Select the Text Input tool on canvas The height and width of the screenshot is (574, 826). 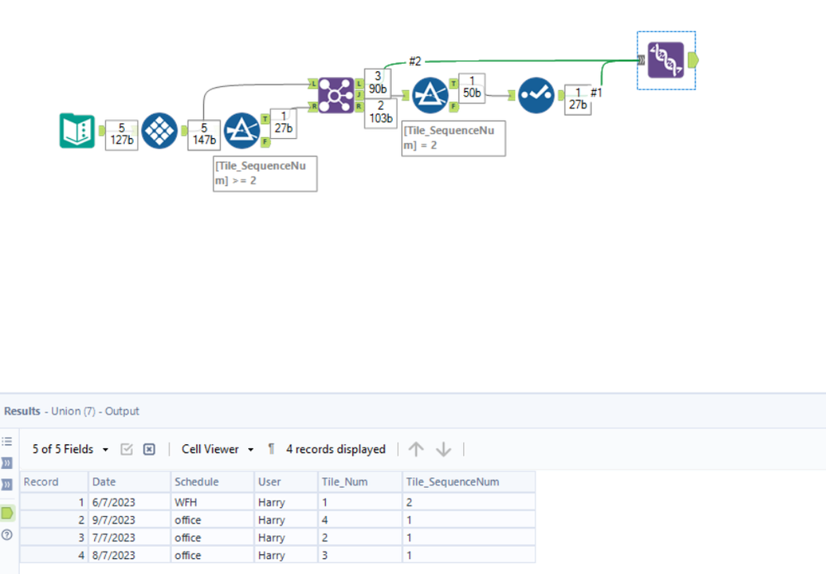pyautogui.click(x=77, y=131)
